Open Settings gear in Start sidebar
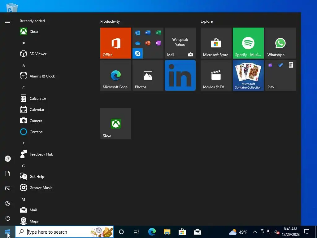The width and height of the screenshot is (317, 238). click(8, 203)
